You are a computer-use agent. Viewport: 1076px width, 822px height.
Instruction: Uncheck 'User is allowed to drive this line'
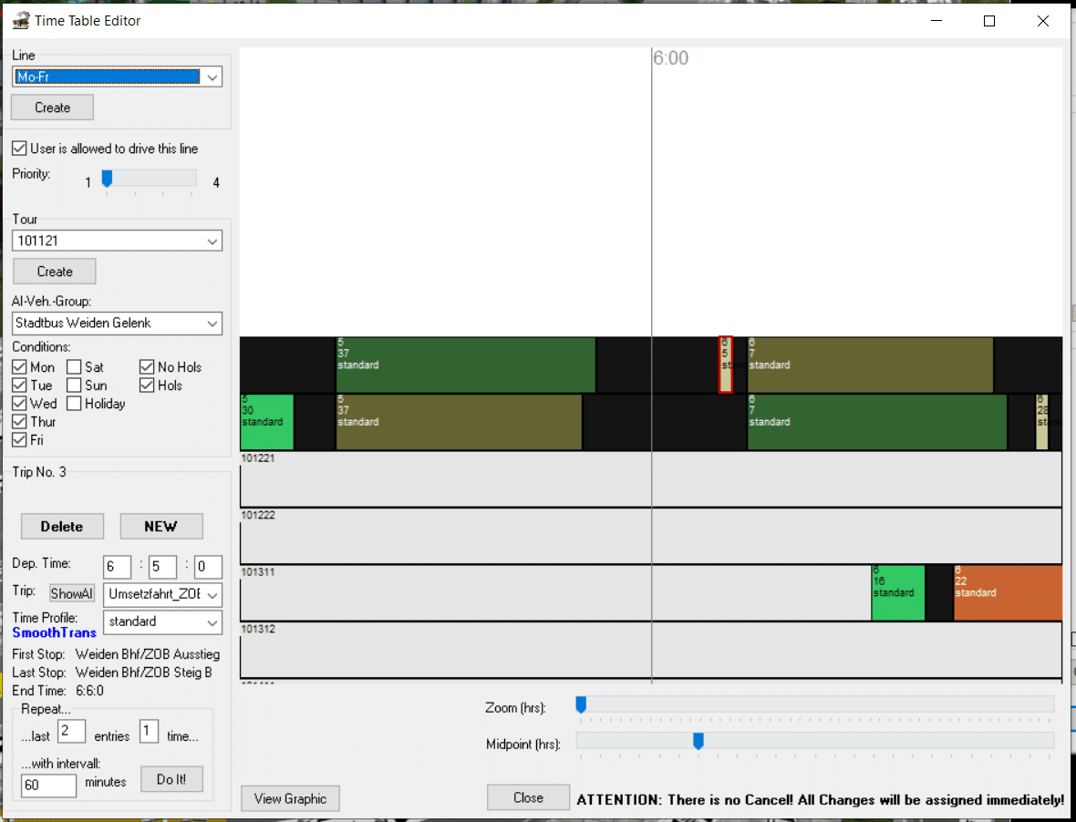tap(19, 149)
